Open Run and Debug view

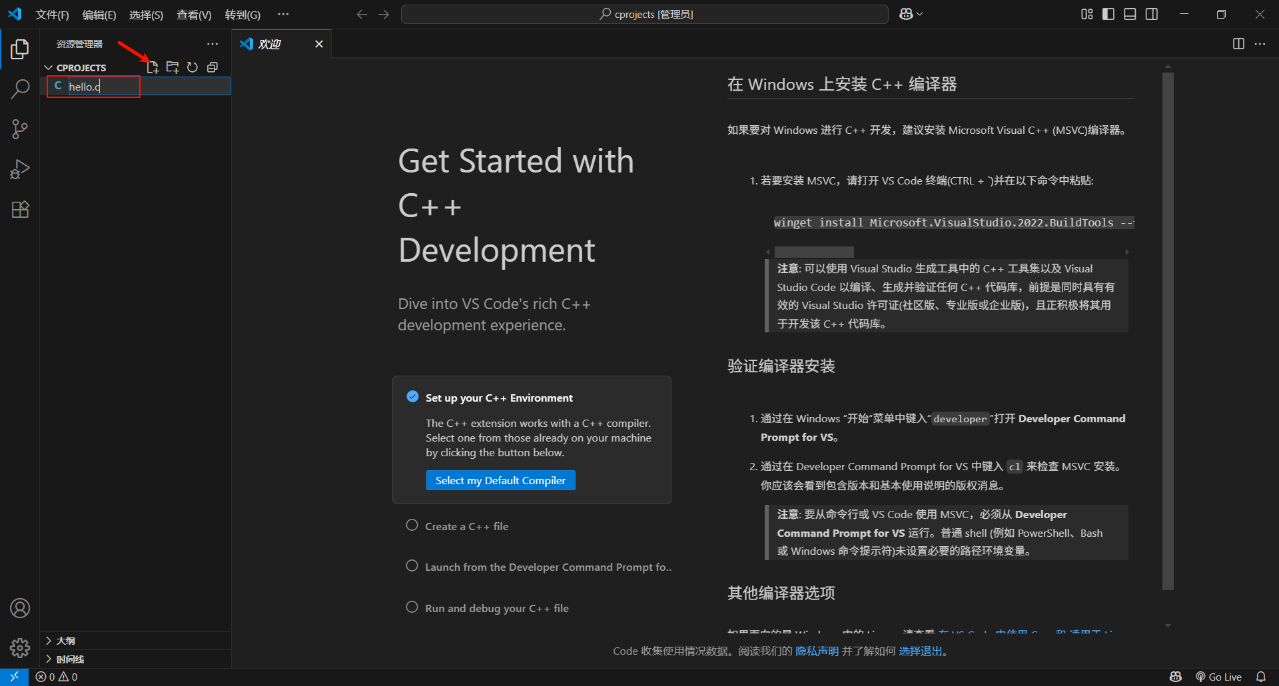click(20, 169)
